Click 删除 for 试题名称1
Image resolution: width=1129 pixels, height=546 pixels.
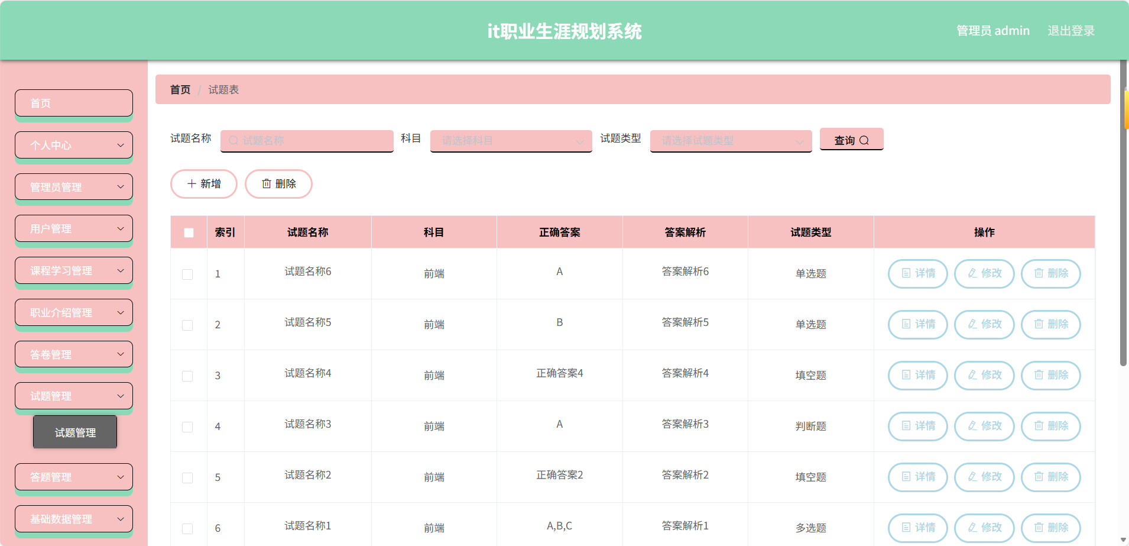1051,528
